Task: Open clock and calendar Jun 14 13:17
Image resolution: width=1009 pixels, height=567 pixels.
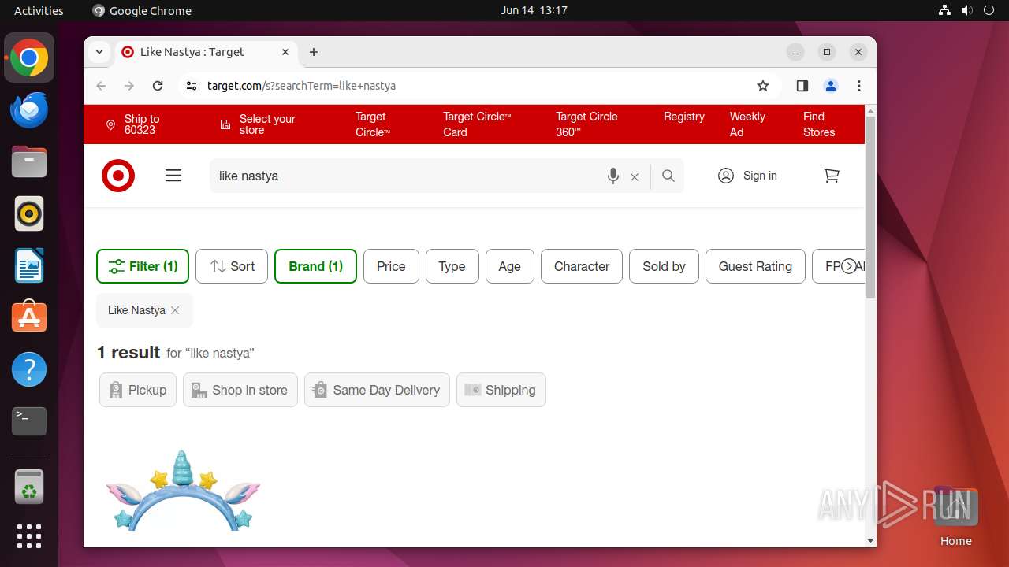Action: 534,10
